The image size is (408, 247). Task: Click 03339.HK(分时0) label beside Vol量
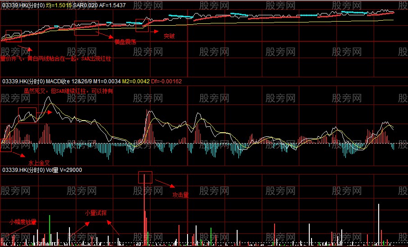click(x=23, y=170)
